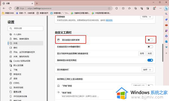The width and height of the screenshot is (169, 101).
Task: Open 侧栏 settings section
Action: coord(25,48)
